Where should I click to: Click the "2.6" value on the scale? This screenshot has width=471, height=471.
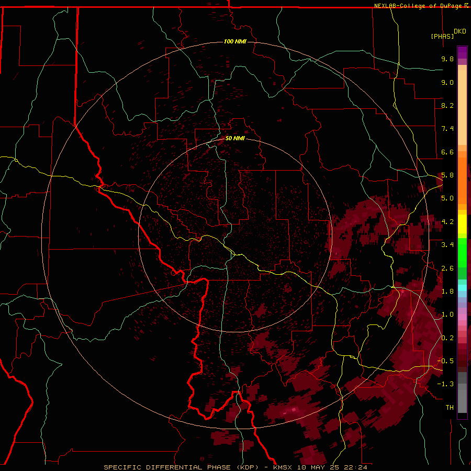tap(447, 268)
